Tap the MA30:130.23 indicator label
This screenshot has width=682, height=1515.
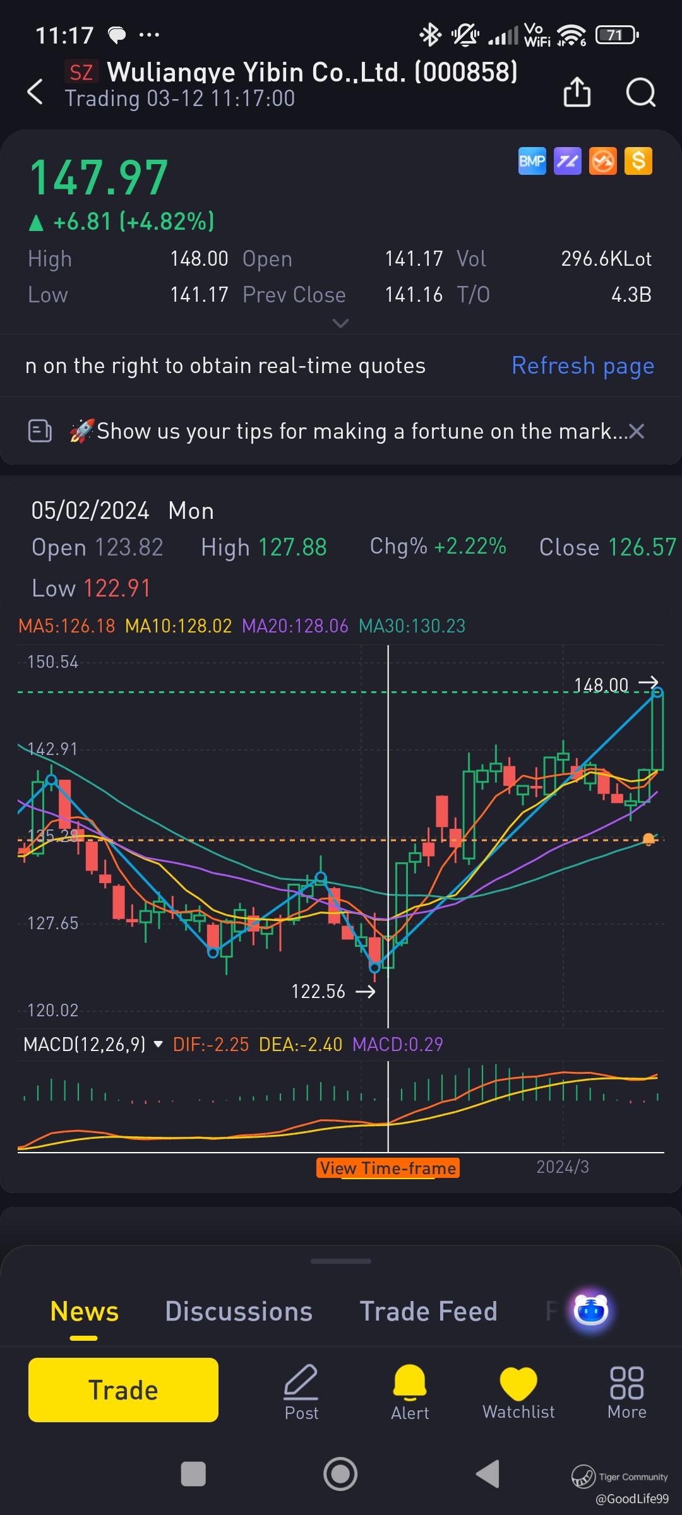412,626
